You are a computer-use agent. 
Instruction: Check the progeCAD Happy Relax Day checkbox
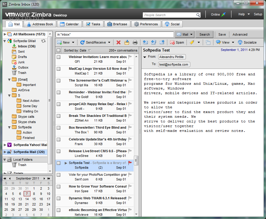(x=59, y=104)
